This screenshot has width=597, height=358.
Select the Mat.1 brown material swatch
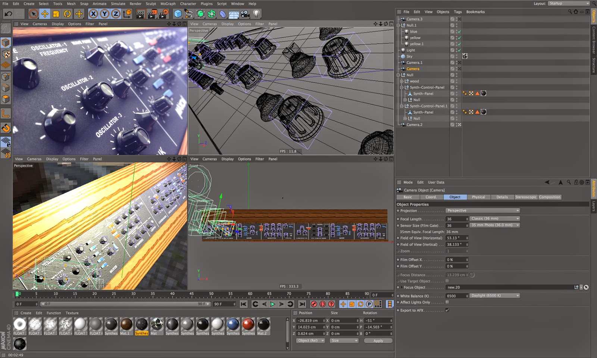click(126, 324)
